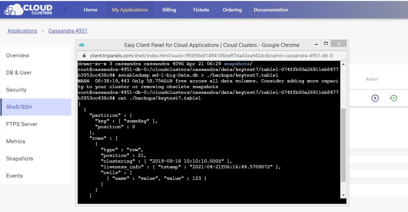Click the blue play action icon
This screenshot has height=212, width=408.
pyautogui.click(x=375, y=98)
